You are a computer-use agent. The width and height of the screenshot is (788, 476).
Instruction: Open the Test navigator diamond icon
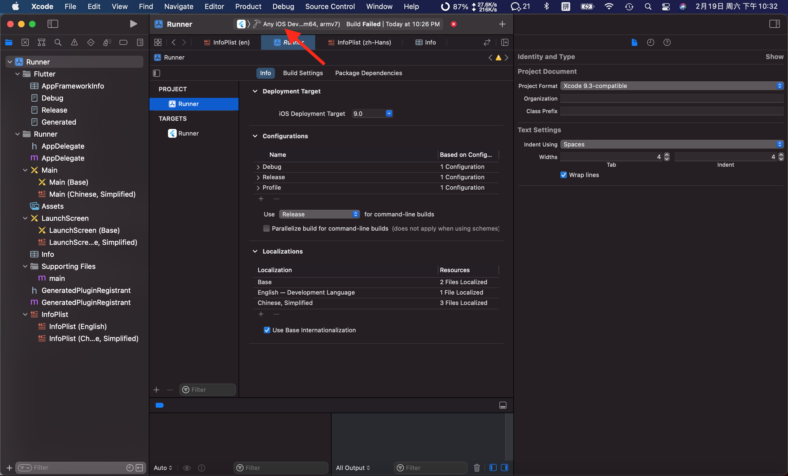[91, 42]
